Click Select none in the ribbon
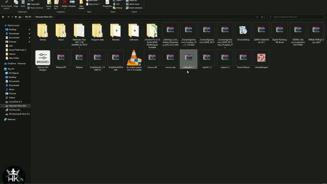This screenshot has width=327, height=184. tap(133, 4)
